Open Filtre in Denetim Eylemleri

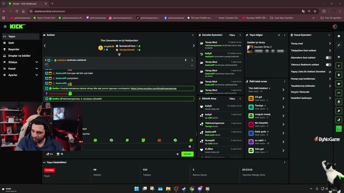tap(232, 35)
